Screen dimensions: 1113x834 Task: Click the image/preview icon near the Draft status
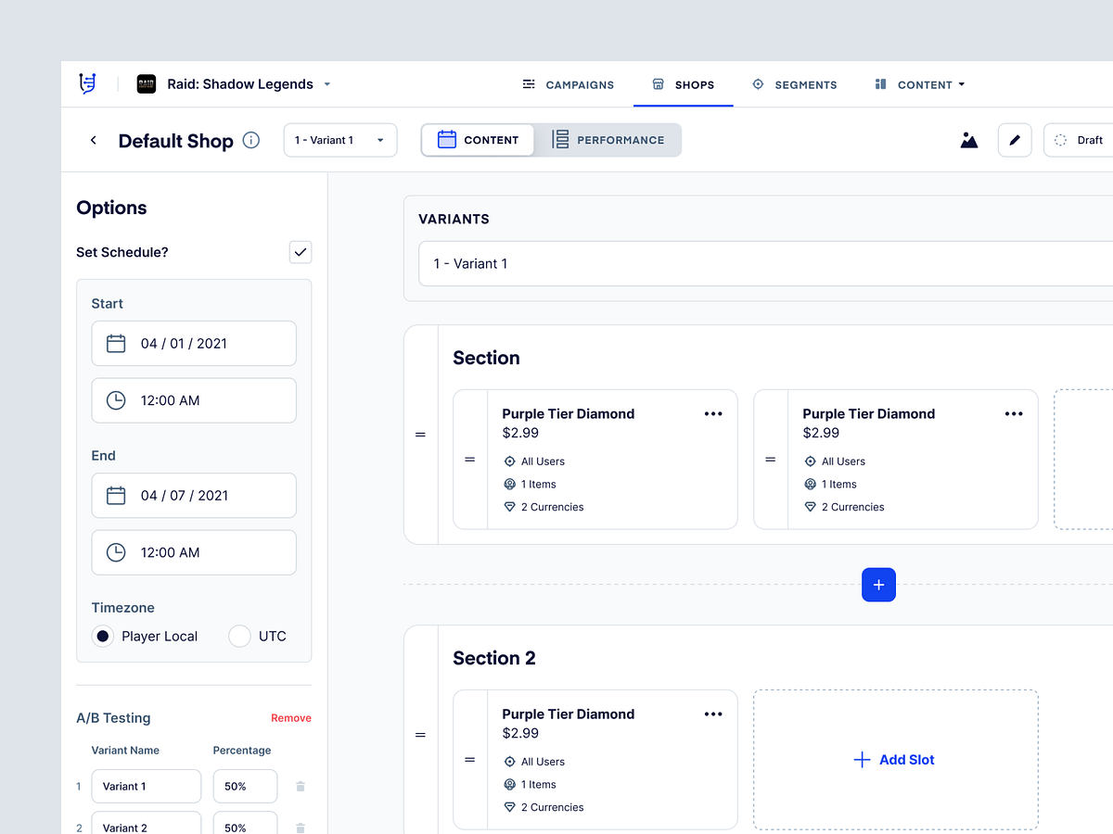click(968, 139)
